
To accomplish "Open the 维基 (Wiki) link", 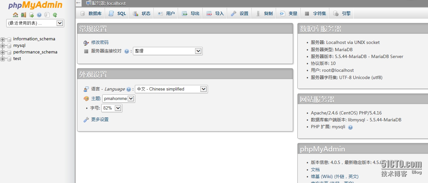I will coord(335,176).
